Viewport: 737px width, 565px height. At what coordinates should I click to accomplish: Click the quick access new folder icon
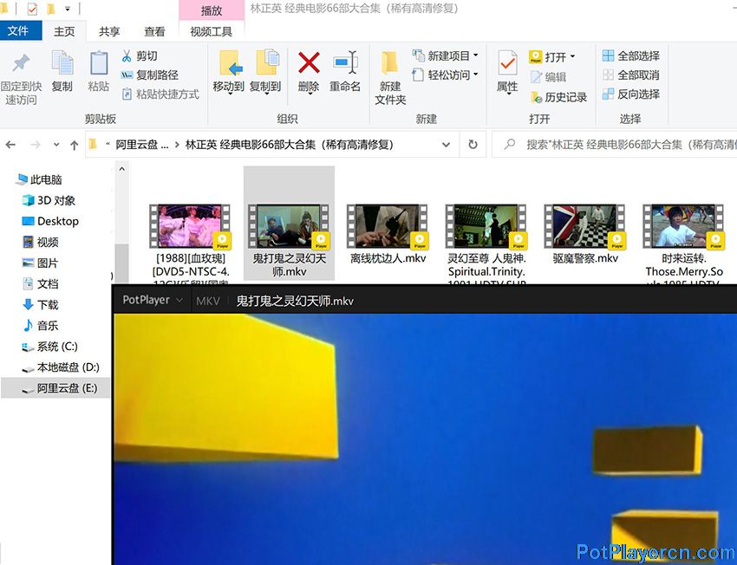(x=51, y=9)
